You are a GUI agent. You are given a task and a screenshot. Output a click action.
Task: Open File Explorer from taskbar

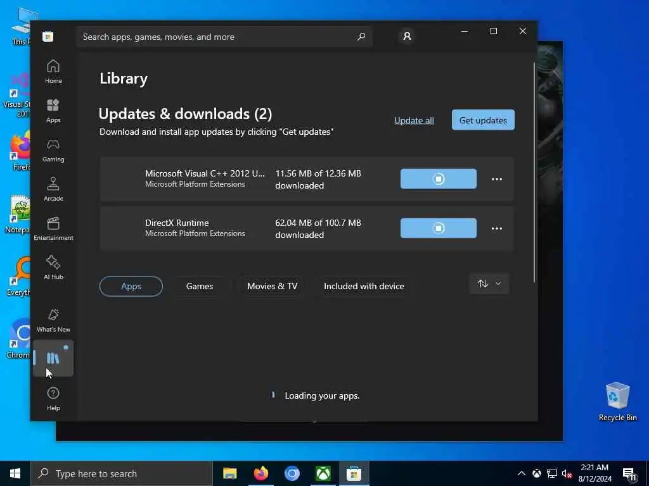click(229, 473)
